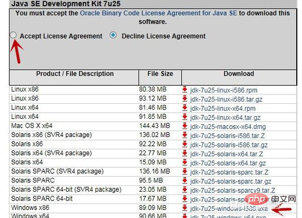Download jdk-7u25-solaris-x64.tar.gz
This screenshot has width=302, height=218.
228,163
